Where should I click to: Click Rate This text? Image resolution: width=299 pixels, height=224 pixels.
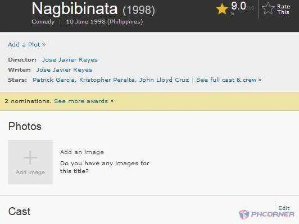pos(283,10)
